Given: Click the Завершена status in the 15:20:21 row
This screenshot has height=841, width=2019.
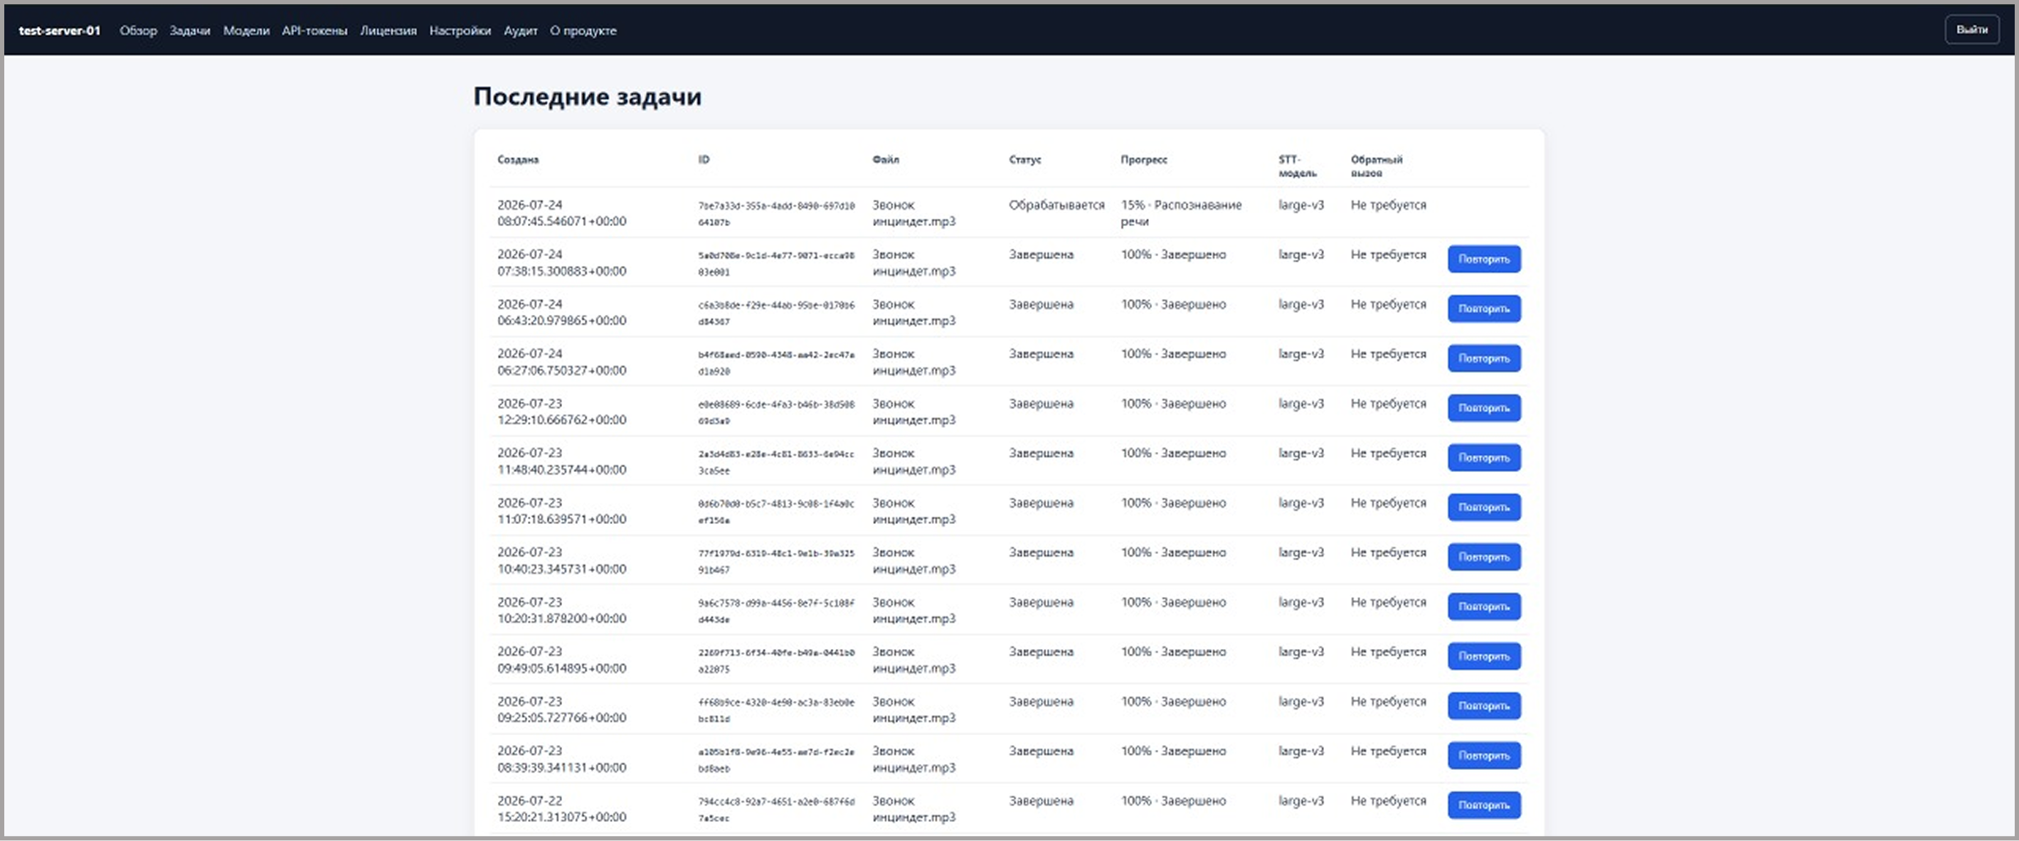Looking at the screenshot, I should pos(1041,801).
